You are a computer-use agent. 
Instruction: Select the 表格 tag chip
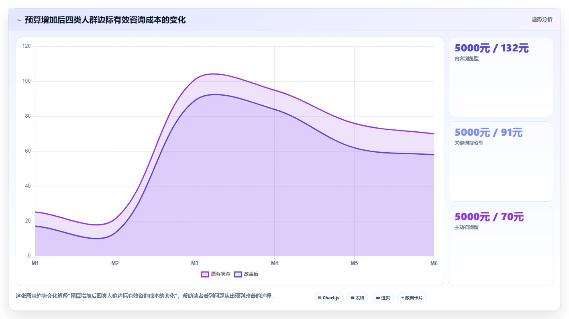357,298
